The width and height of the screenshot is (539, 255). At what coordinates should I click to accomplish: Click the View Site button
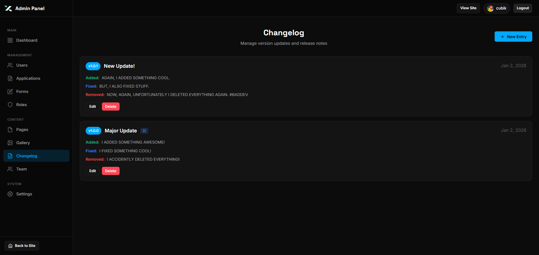pyautogui.click(x=468, y=8)
